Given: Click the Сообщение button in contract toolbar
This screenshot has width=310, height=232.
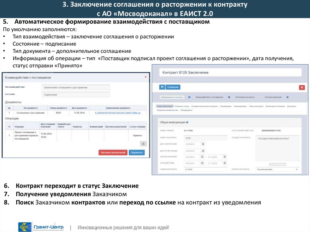Looking at the screenshot, I should [x=173, y=87].
